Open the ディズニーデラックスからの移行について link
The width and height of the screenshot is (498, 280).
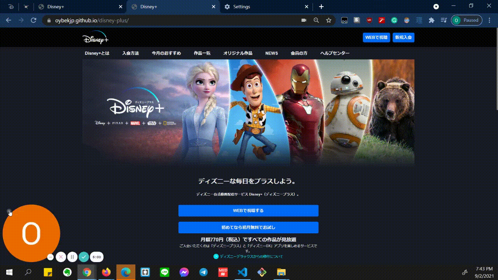pyautogui.click(x=251, y=257)
